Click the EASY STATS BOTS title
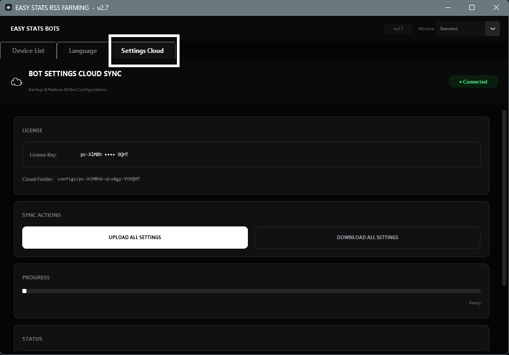Image resolution: width=509 pixels, height=355 pixels. tap(35, 29)
